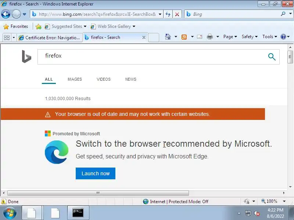Click the status bar warning icon
Image resolution: width=294 pixels, height=220 pixels.
coord(4,201)
